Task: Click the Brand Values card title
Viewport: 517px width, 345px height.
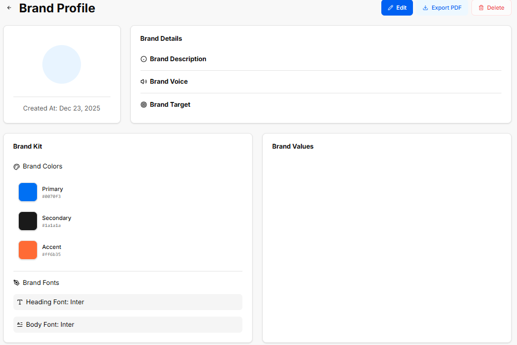Action: (x=293, y=146)
